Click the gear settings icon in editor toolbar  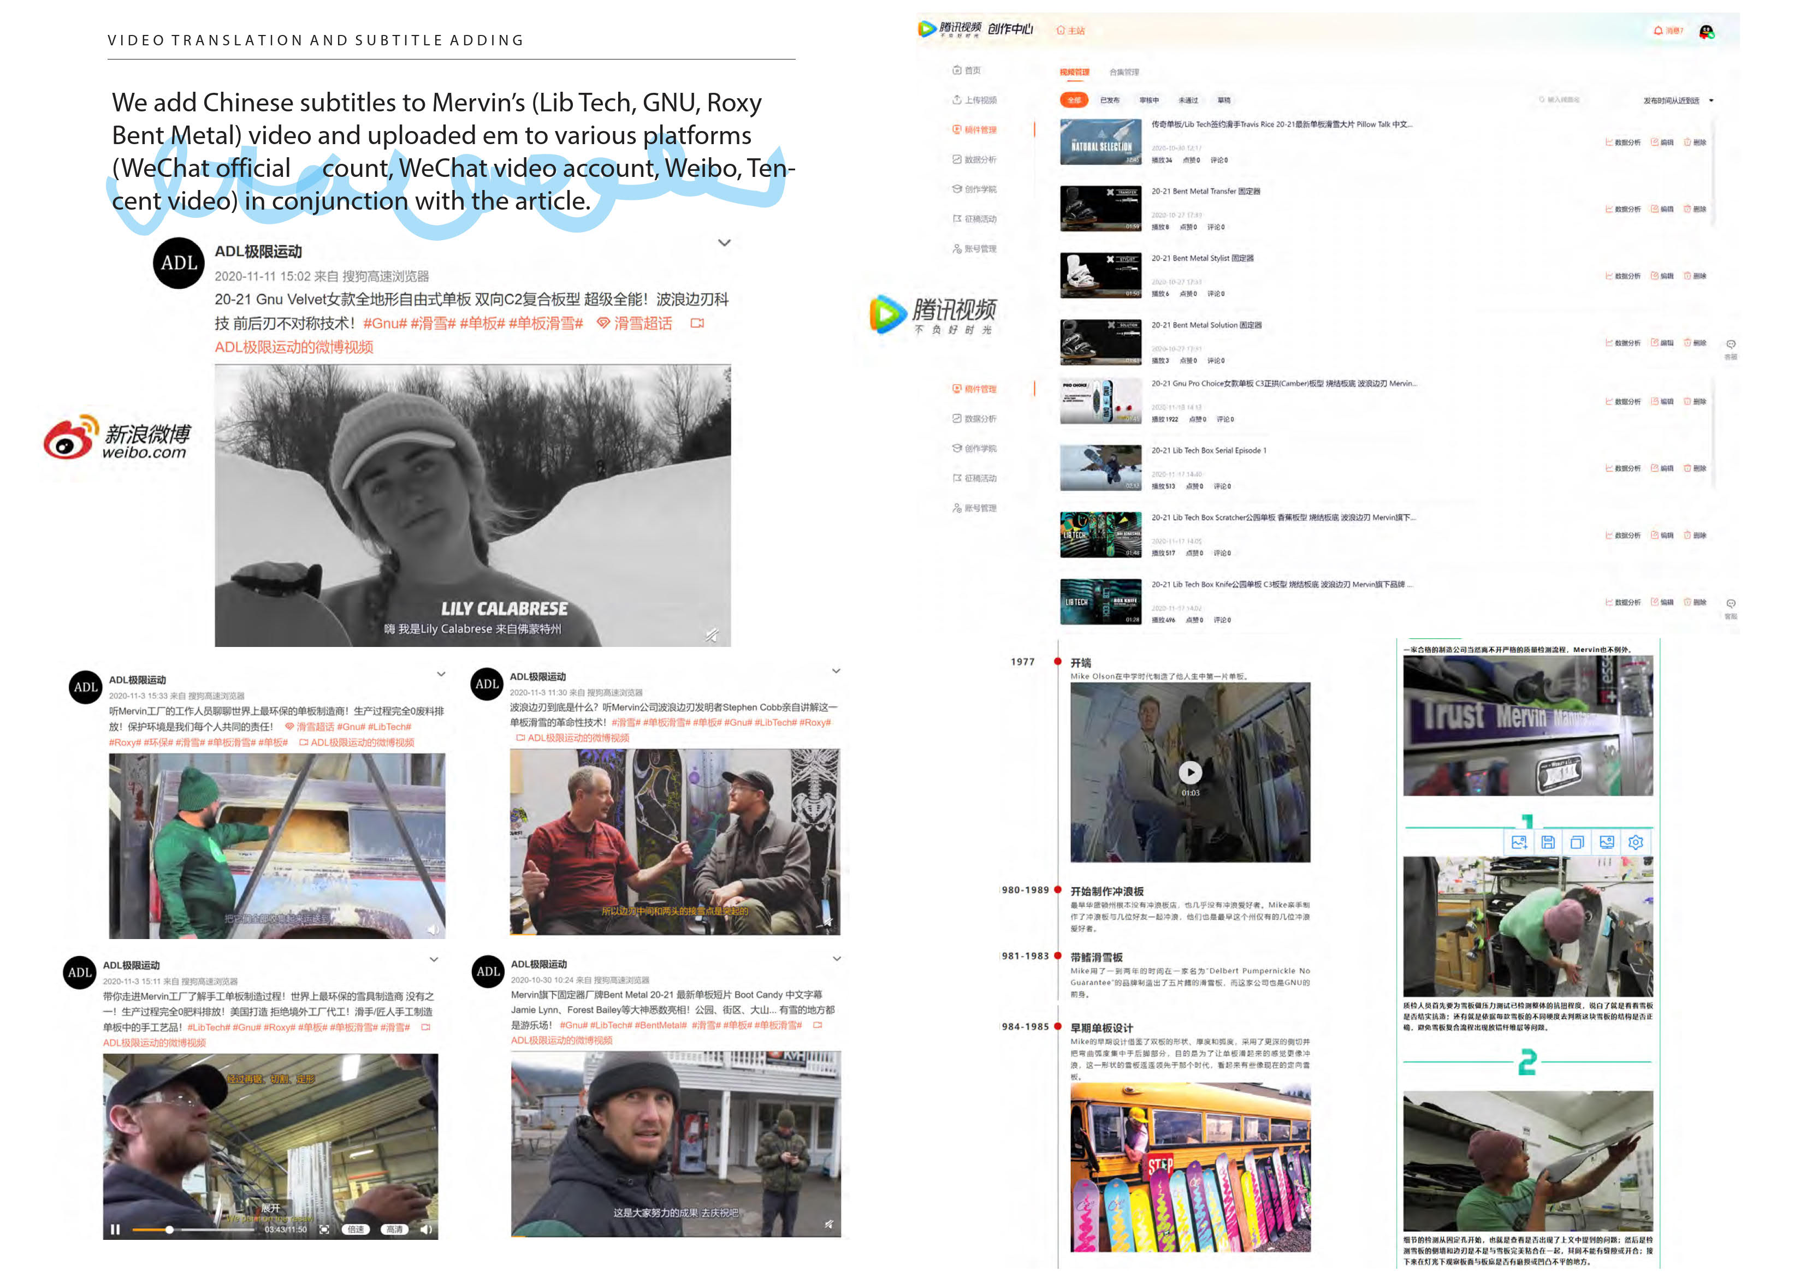[x=1636, y=842]
